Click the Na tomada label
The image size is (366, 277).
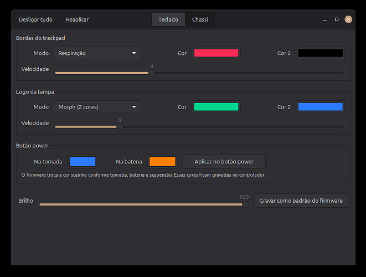48,162
